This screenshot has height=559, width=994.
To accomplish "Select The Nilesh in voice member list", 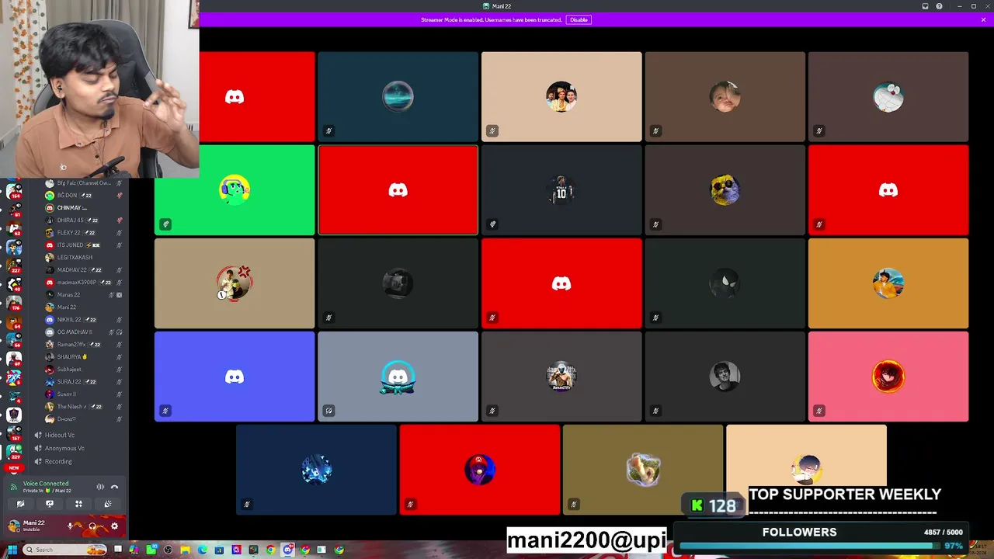I will (x=84, y=407).
